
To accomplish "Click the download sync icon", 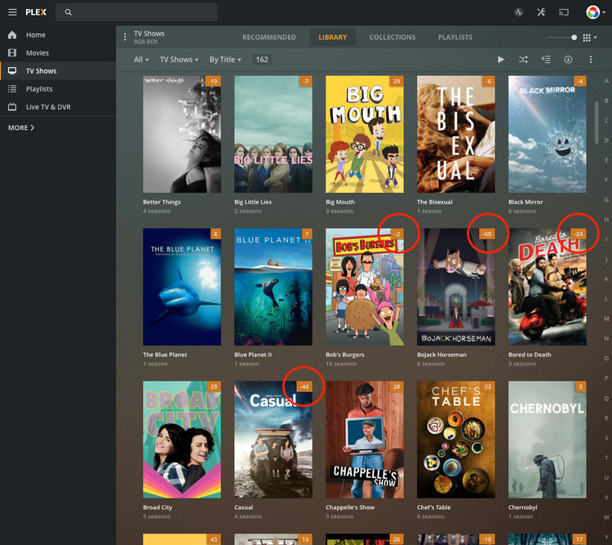I will [x=568, y=60].
